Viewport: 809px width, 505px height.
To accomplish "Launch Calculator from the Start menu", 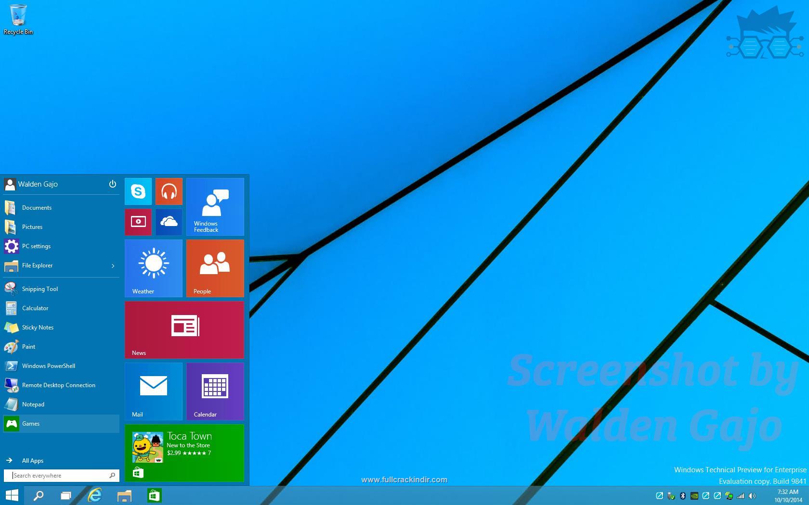I will [x=61, y=308].
